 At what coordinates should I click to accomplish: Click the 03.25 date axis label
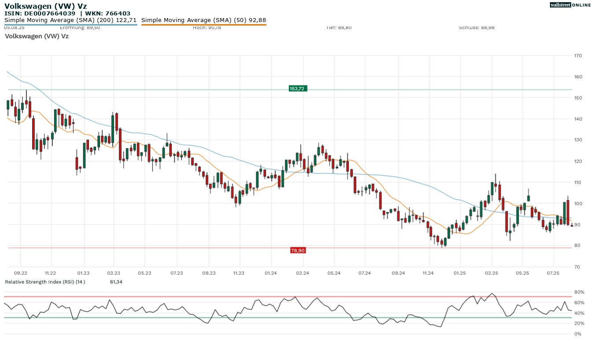click(x=491, y=273)
